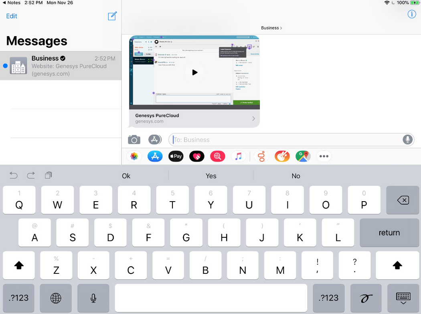421x314 pixels.
Task: Toggle the App Store apps drawer icon
Action: click(x=155, y=139)
